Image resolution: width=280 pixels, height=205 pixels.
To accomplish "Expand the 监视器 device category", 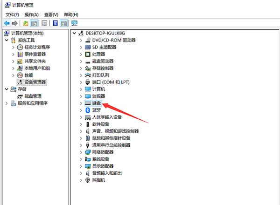I will pos(81,96).
